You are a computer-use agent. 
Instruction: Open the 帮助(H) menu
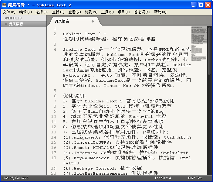click(160, 12)
